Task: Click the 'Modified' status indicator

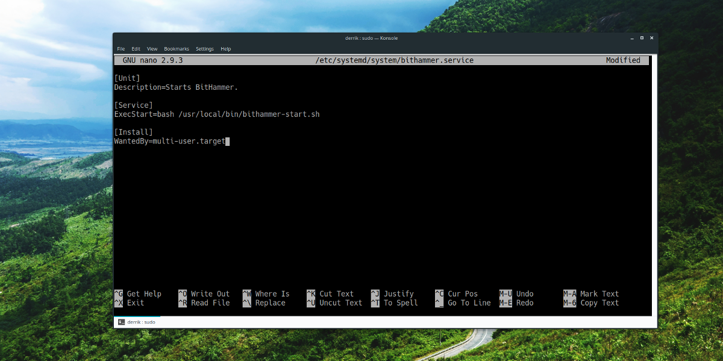Action: (x=623, y=60)
